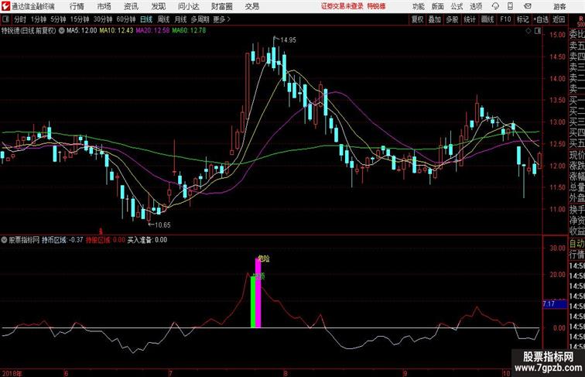
Task: Click the 复权 adjustment button
Action: [x=418, y=19]
